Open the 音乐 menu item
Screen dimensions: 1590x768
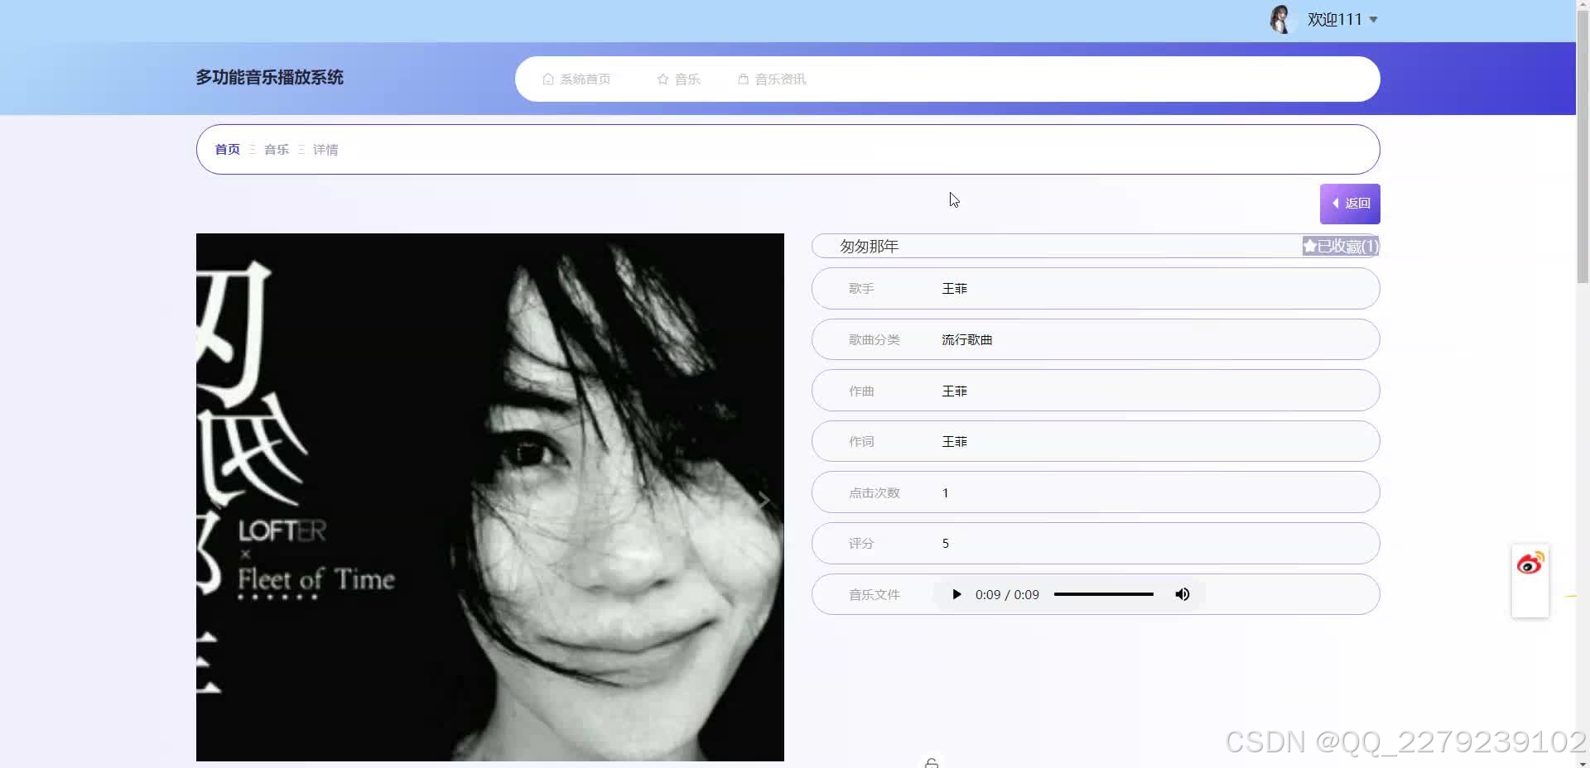678,79
